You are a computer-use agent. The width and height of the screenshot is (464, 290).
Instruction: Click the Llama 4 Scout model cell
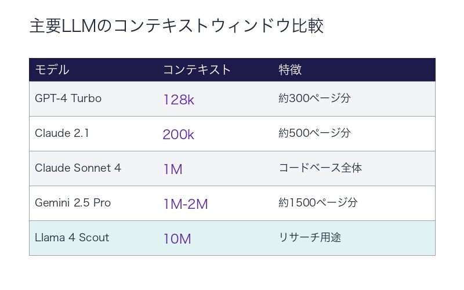pyautogui.click(x=72, y=238)
